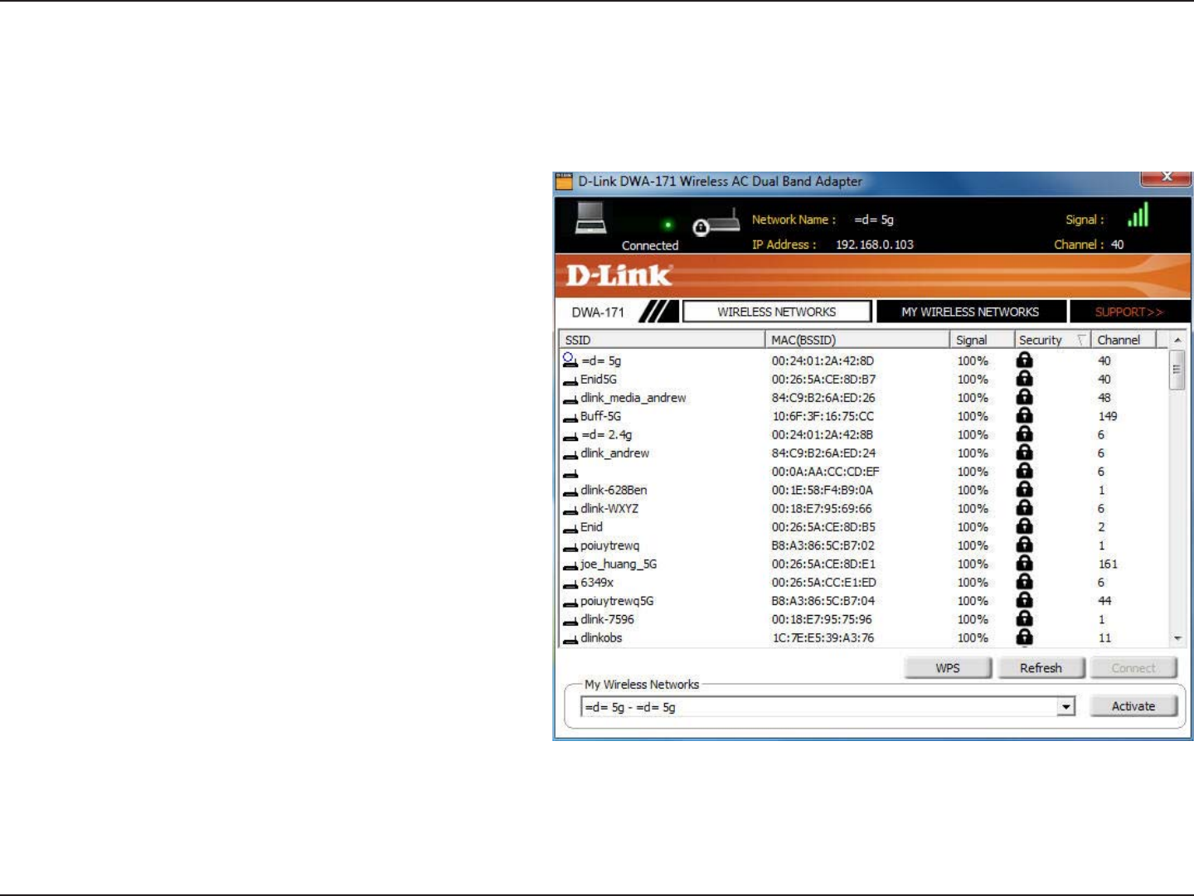Click the lock icon for Enid5G
This screenshot has height=896, width=1194.
click(1025, 378)
